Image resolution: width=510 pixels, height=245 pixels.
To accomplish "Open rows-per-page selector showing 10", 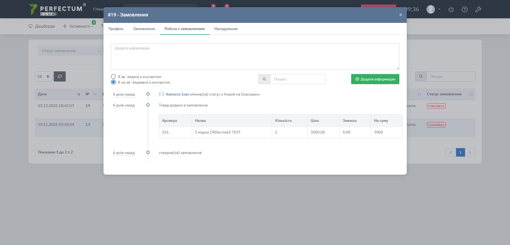I will click(x=43, y=76).
